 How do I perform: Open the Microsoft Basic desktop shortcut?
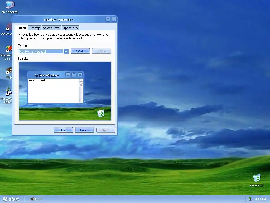tap(6, 95)
